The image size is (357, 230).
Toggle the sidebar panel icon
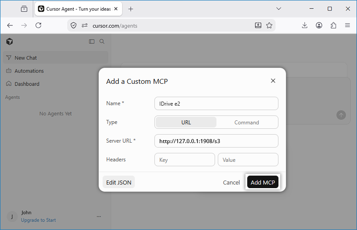click(x=92, y=41)
